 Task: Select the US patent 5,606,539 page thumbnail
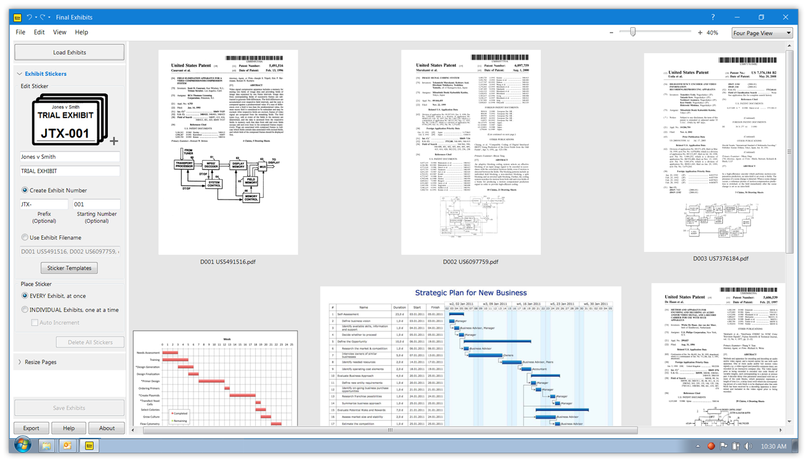pos(718,355)
